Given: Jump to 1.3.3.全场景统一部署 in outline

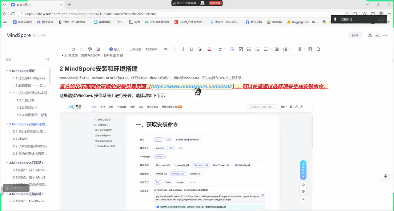Looking at the screenshot, I should (x=32, y=115).
